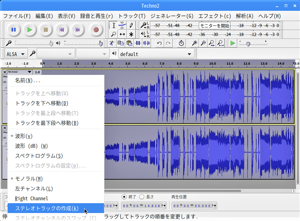Open the 録音と再生(r) menu
The height and width of the screenshot is (221, 300).
[x=96, y=16]
